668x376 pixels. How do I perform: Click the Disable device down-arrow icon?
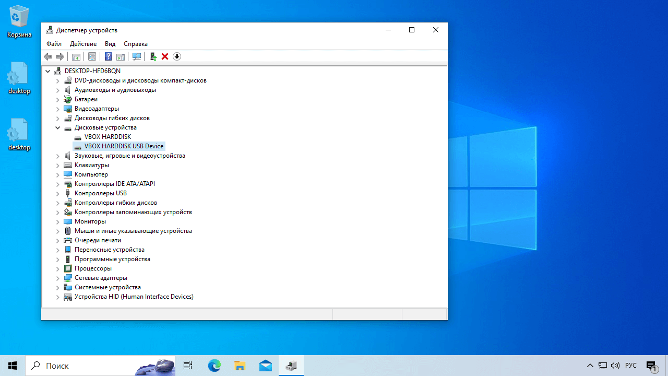pyautogui.click(x=177, y=56)
